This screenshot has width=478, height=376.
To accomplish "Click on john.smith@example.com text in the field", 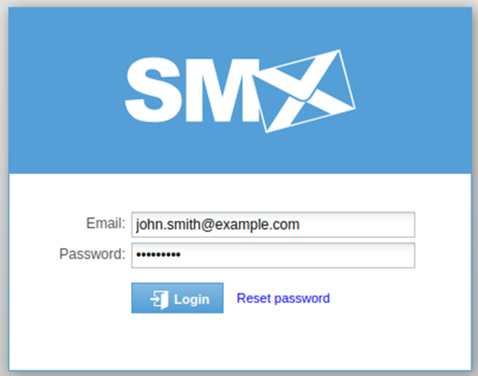I will click(217, 225).
